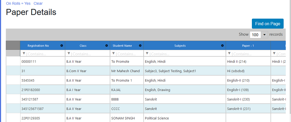Click student name KAJAL
This screenshot has height=122, width=291.
127,90
